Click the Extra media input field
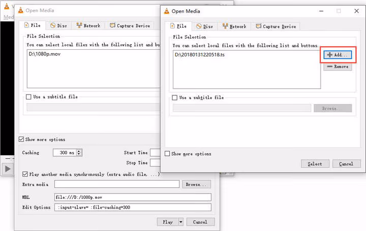This screenshot has height=231, width=366. click(117, 184)
